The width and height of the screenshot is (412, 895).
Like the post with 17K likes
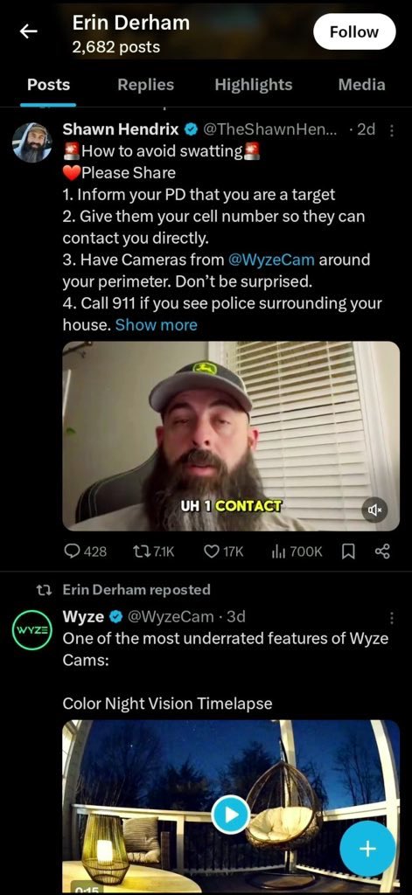223,552
